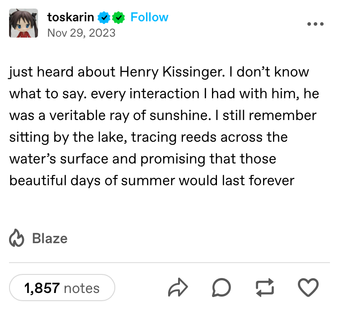This screenshot has width=339, height=312.
Task: Like the post with the heart icon
Action: coord(308,288)
